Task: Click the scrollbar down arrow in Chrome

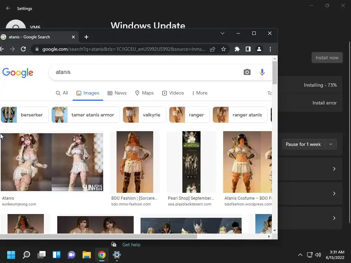Action: 275,230
